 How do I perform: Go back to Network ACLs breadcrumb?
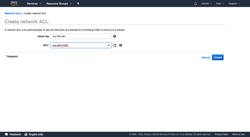click(x=13, y=13)
